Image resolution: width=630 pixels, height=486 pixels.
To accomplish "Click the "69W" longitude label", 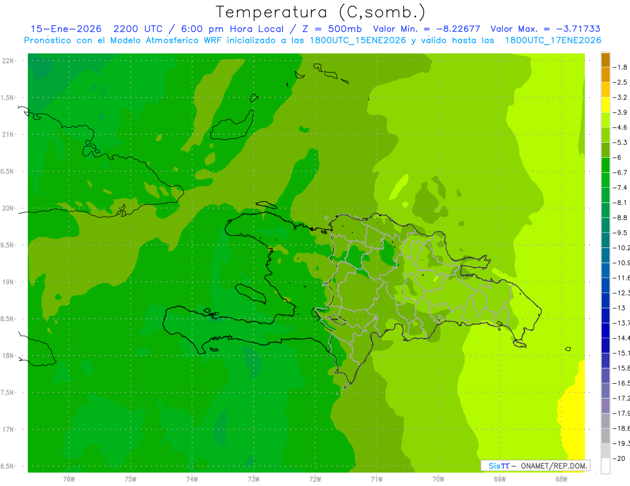I will coord(500,479).
